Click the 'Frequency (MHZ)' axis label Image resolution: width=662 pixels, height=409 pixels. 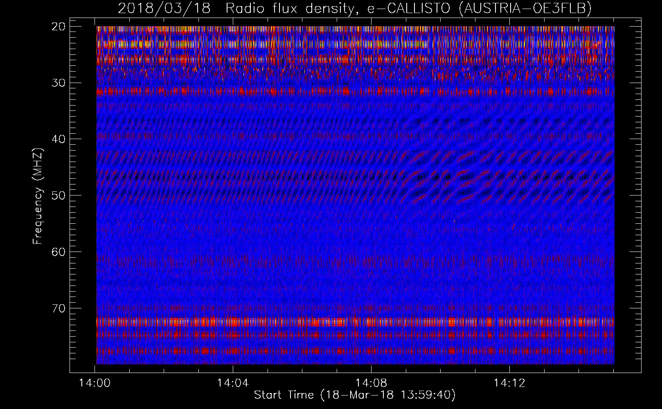pyautogui.click(x=38, y=196)
